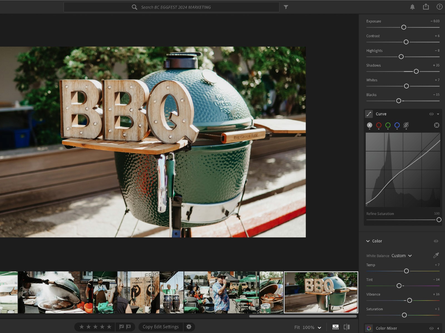
Task: Toggle Color Mixer visibility eye
Action: click(431, 328)
